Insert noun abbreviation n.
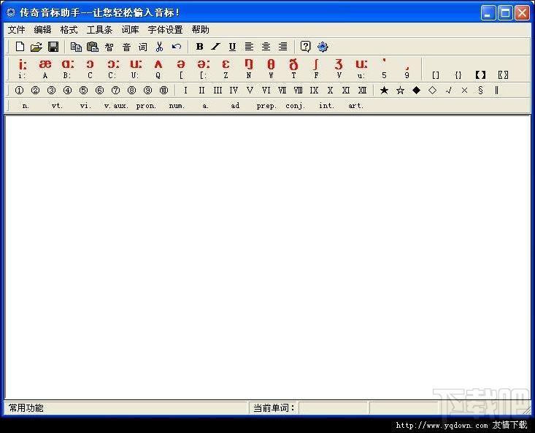 click(x=26, y=106)
